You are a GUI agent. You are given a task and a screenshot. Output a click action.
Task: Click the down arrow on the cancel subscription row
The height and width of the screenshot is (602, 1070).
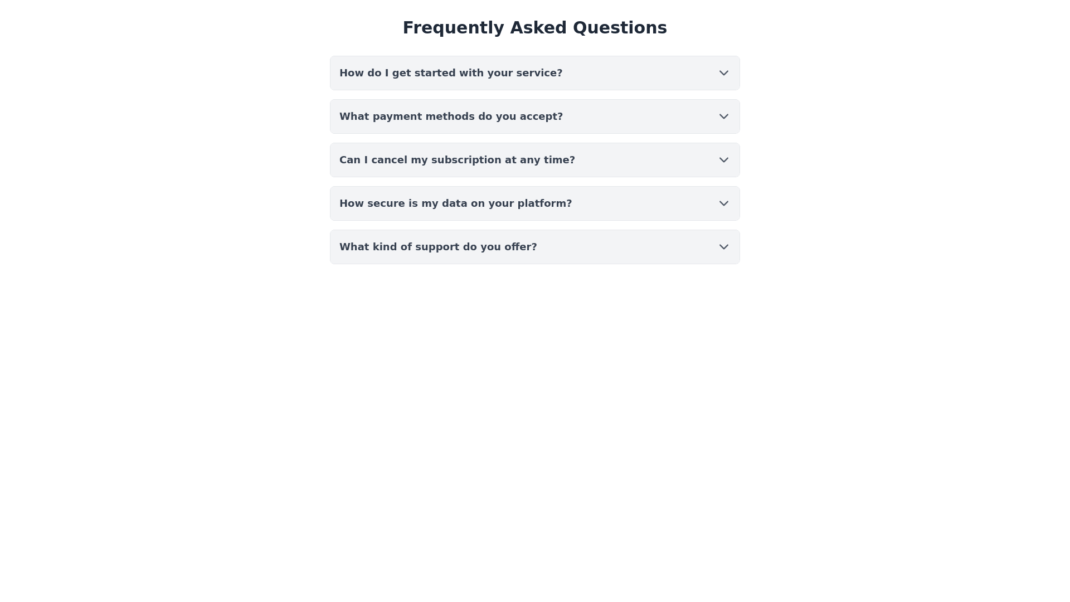click(x=723, y=160)
